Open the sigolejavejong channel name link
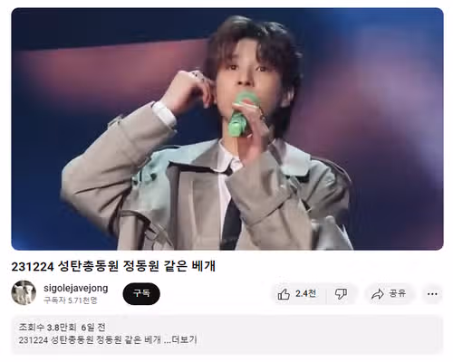 point(76,288)
